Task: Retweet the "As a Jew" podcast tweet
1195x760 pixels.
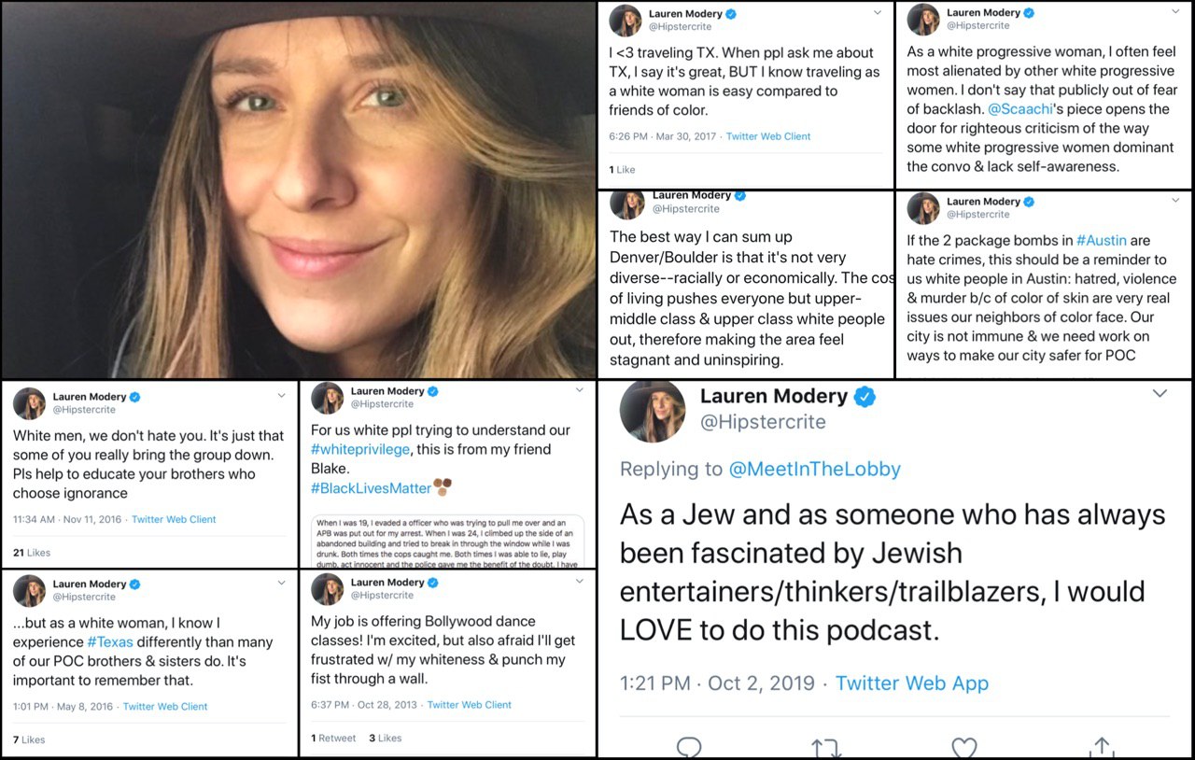Action: click(x=826, y=748)
